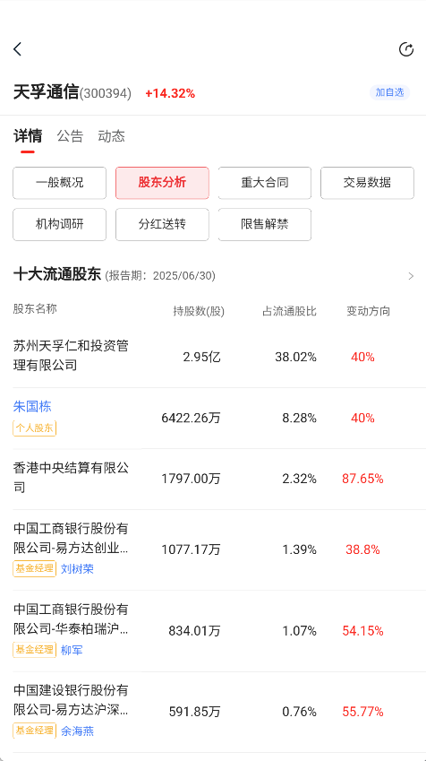
Task: Click the refresh icon at top right
Action: coord(405,49)
